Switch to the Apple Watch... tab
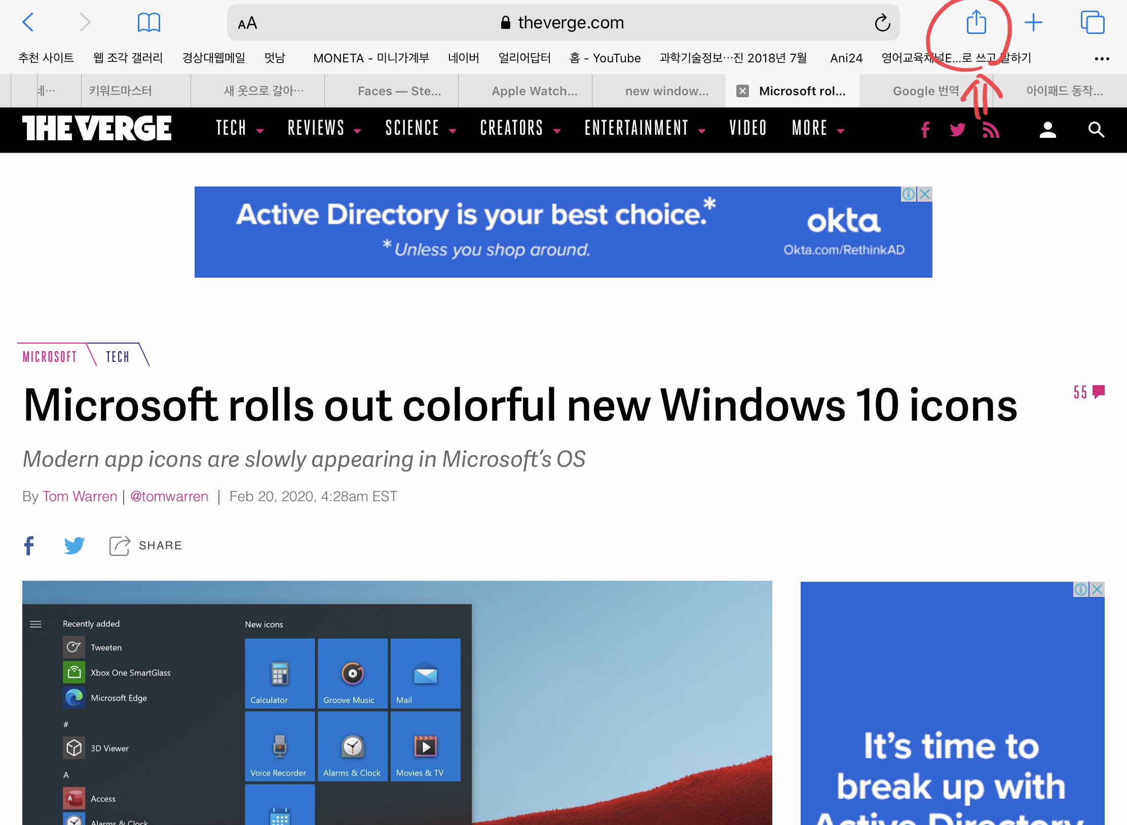Screen dimensions: 1127x825 tap(525, 91)
